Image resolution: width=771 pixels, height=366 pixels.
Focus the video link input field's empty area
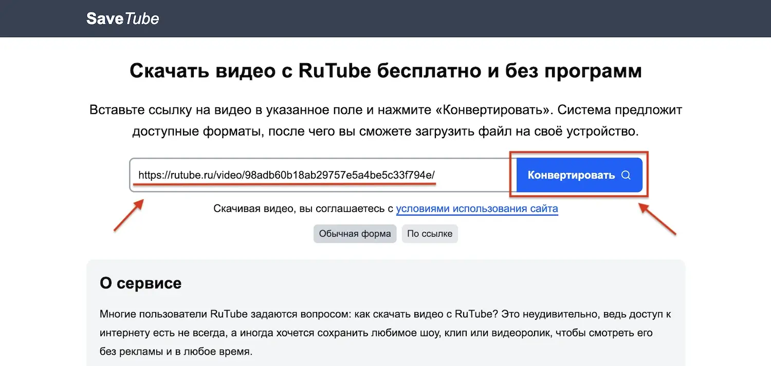(x=473, y=175)
